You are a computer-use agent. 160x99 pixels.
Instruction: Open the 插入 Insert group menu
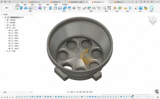pos(141,11)
